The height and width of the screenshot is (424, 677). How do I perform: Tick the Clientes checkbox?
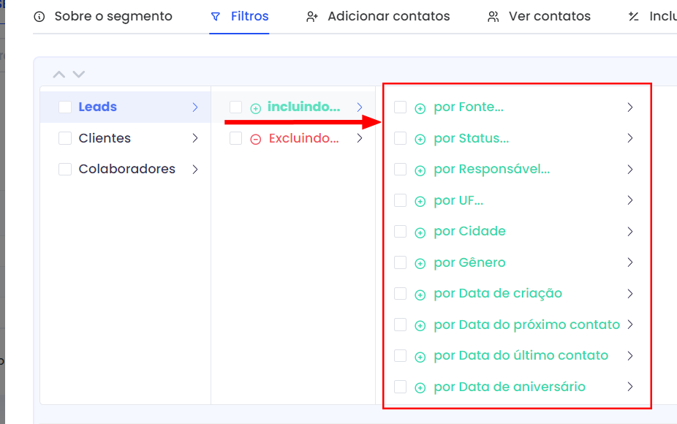[65, 138]
